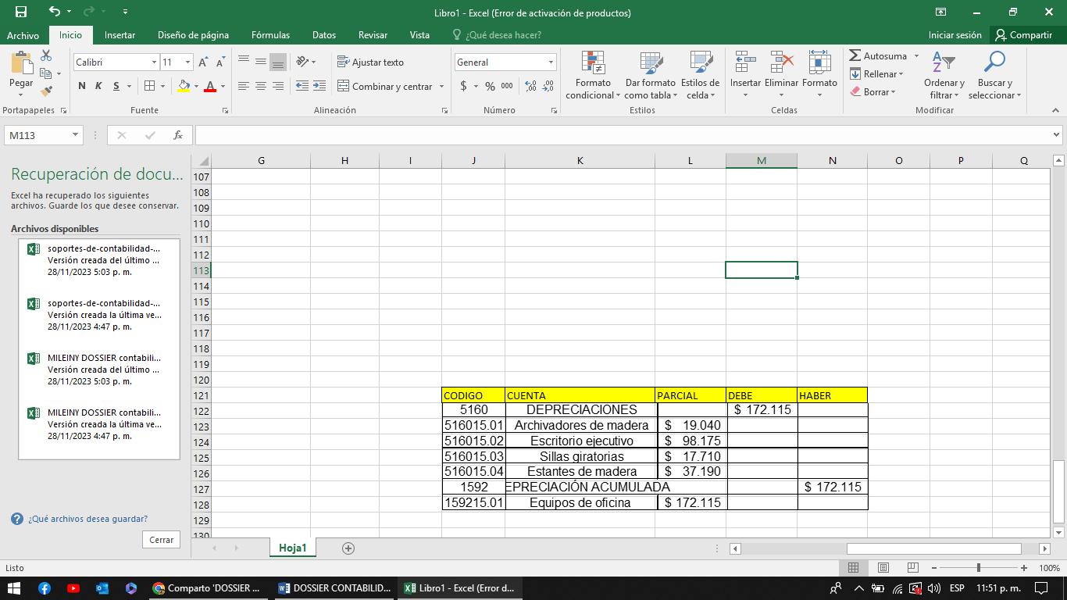Add a new sheet with the plus icon

click(348, 548)
